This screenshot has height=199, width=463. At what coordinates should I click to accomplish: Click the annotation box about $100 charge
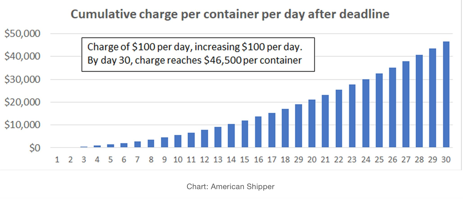coord(198,54)
